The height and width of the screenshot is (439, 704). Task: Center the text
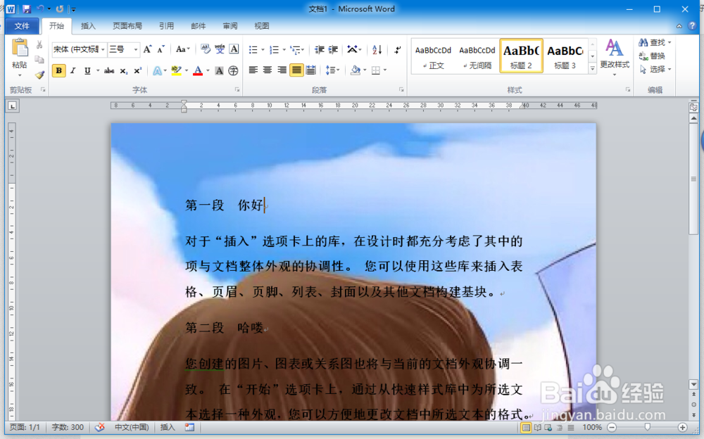[267, 70]
